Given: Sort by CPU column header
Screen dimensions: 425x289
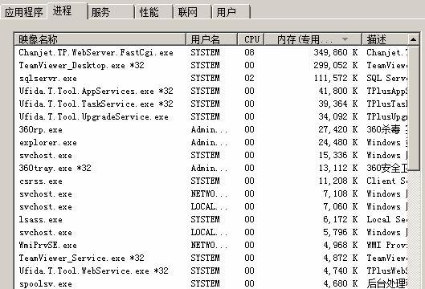Looking at the screenshot, I should pyautogui.click(x=251, y=39).
